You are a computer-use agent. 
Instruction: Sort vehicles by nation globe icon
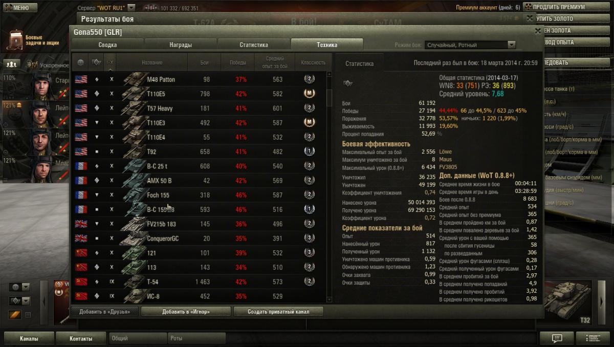pos(80,62)
